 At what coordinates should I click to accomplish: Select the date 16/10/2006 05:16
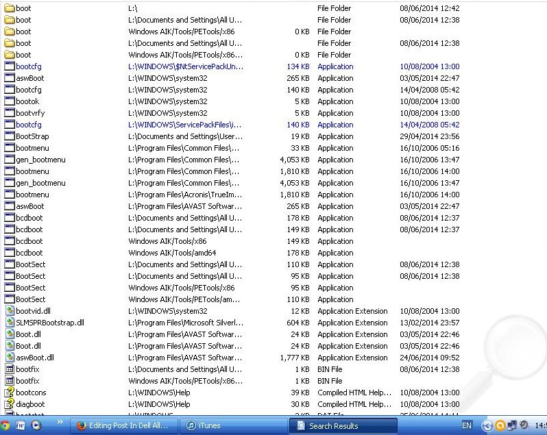[x=429, y=148]
